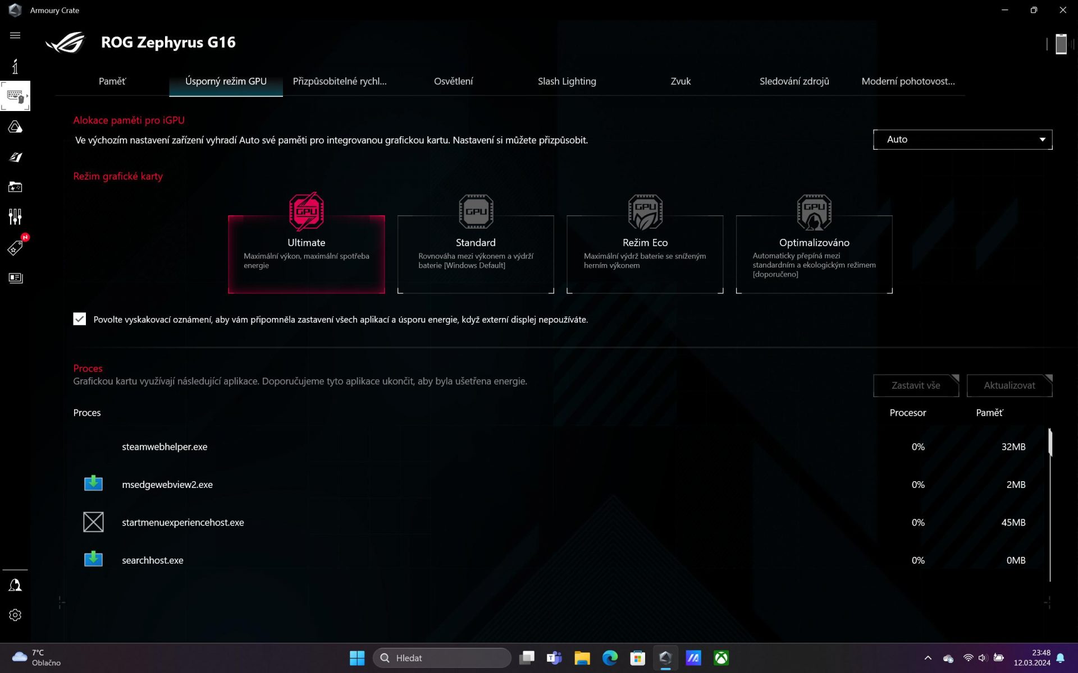This screenshot has width=1078, height=673.
Task: Open notification bell in taskbar
Action: (1060, 658)
